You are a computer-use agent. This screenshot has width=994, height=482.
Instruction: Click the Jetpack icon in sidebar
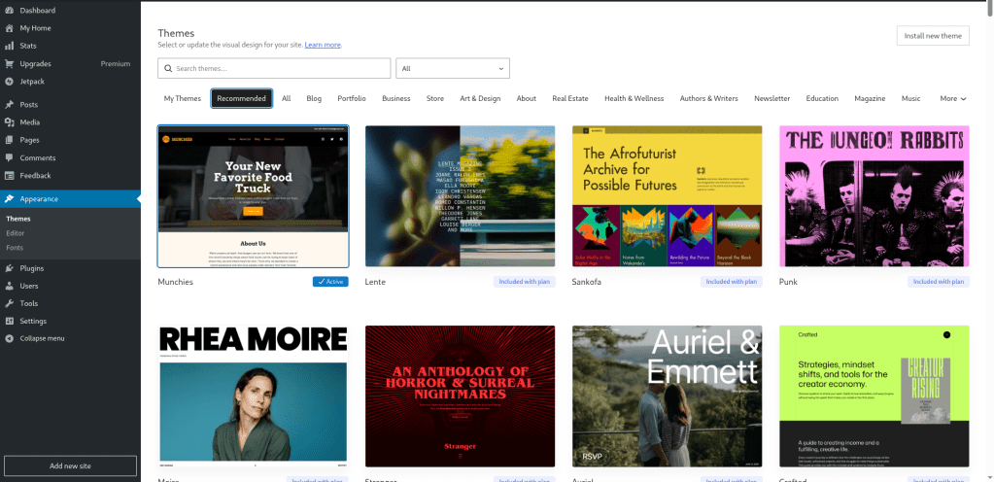pyautogui.click(x=9, y=82)
